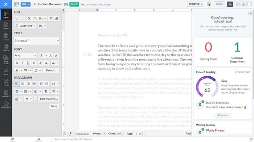Open the Page Setup sidebar tab
Image resolution: width=254 pixels, height=142 pixels.
6,60
